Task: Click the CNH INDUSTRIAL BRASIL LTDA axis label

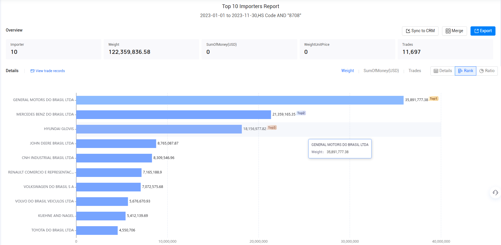Action: [x=48, y=158]
